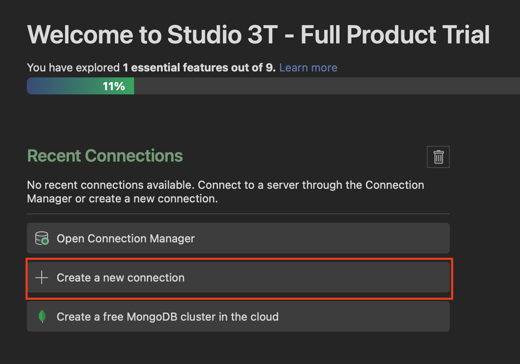Click the "11%" progress label
The width and height of the screenshot is (520, 364).
[x=114, y=86]
